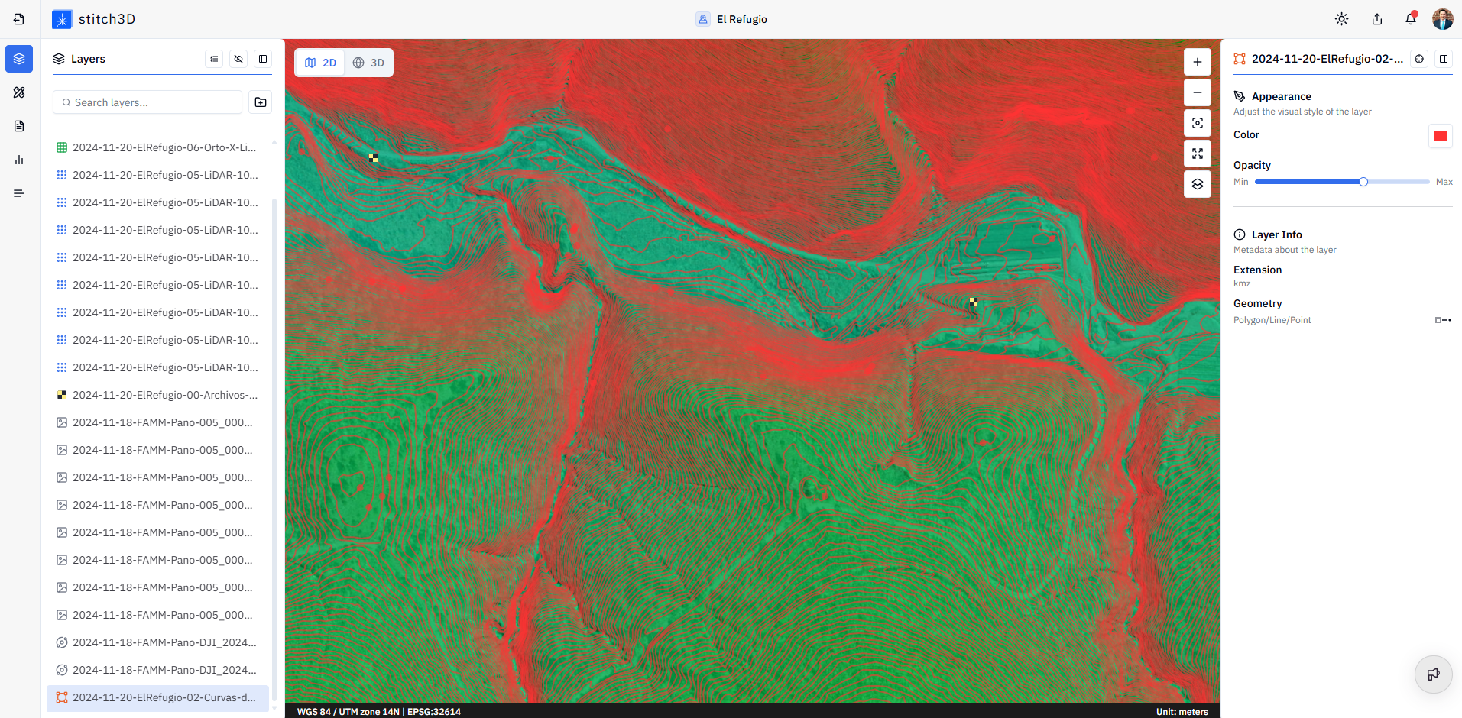Click the Layers panel title

point(88,59)
